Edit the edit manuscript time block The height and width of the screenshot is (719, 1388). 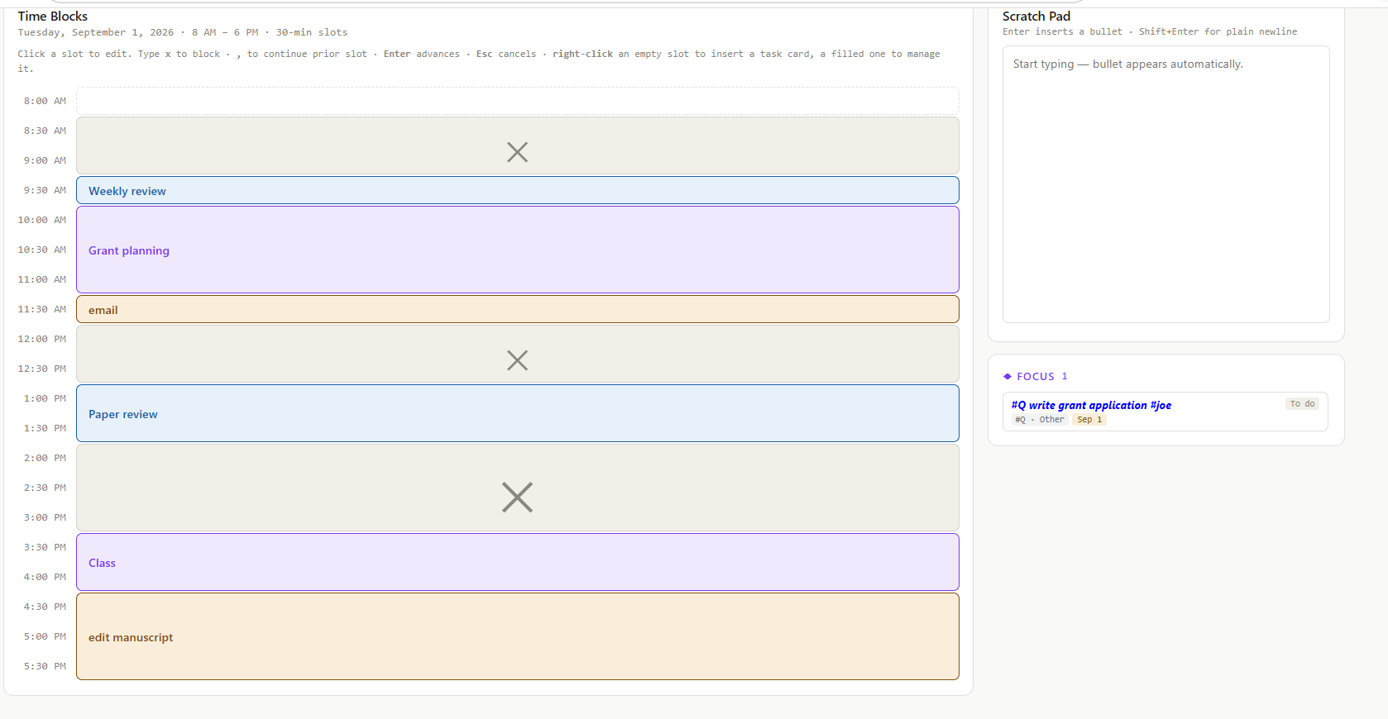pos(518,636)
